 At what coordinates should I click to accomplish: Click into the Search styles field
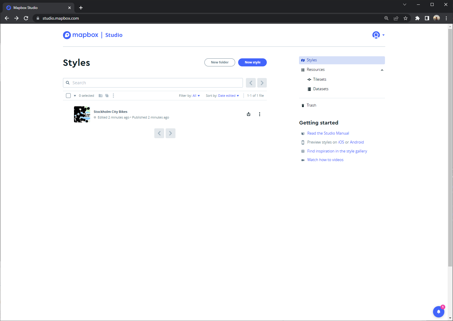[153, 83]
